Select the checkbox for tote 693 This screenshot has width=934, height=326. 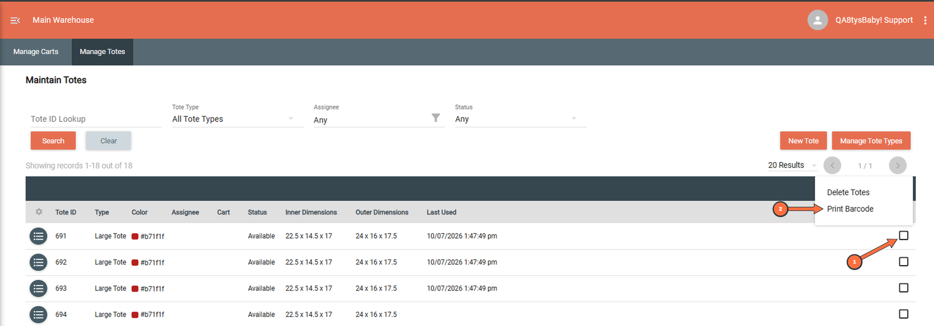pos(903,288)
